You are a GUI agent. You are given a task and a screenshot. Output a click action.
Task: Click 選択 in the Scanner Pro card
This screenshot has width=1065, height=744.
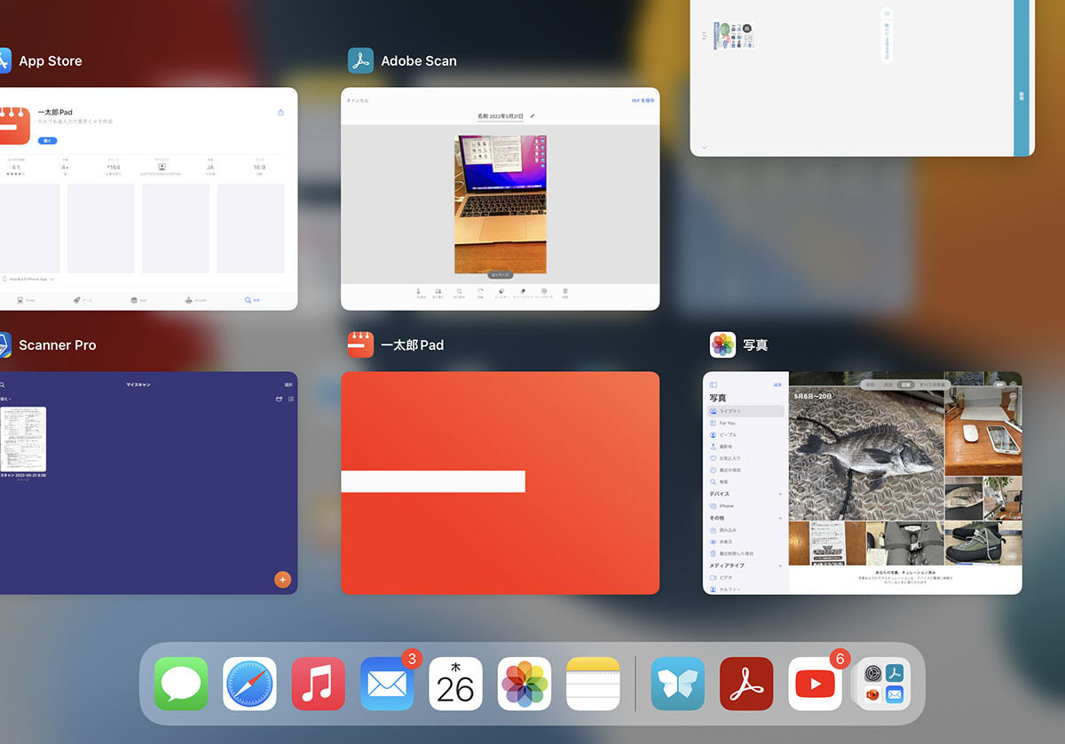(x=288, y=384)
